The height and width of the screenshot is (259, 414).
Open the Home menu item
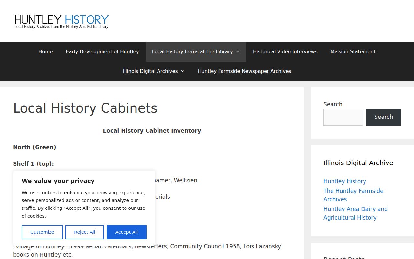click(46, 52)
